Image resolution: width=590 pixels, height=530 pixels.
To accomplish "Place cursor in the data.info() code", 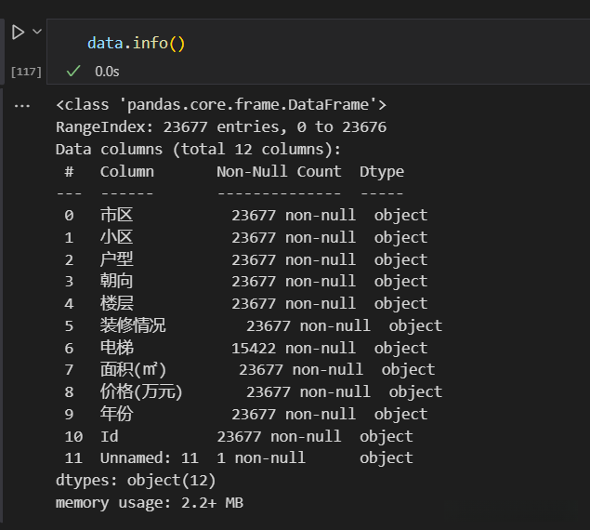I will pyautogui.click(x=137, y=43).
